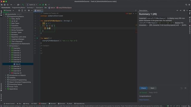Open the Debug tool window
191x107 pixels.
[x=26, y=104]
